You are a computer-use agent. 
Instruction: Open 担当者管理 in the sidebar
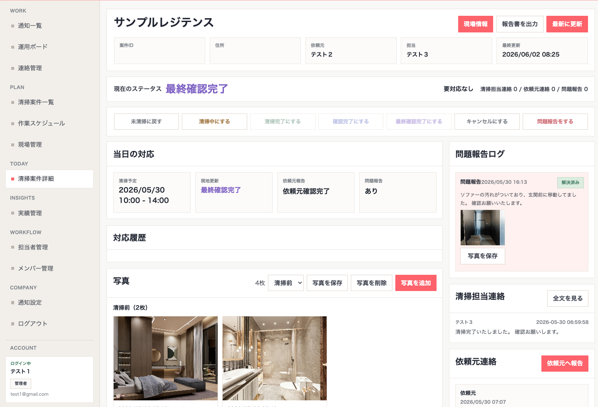tap(49, 247)
